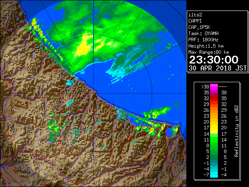Viewport: 249px width, 187px height.
Task: Click the 23:30:00 timestamp
Action: [x=214, y=60]
